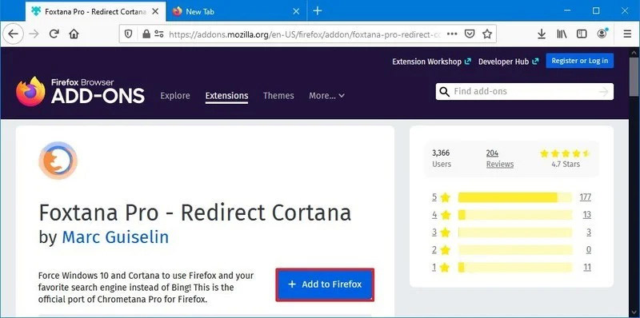Image resolution: width=640 pixels, height=318 pixels.
Task: Open the 204 Reviews link
Action: 499,158
